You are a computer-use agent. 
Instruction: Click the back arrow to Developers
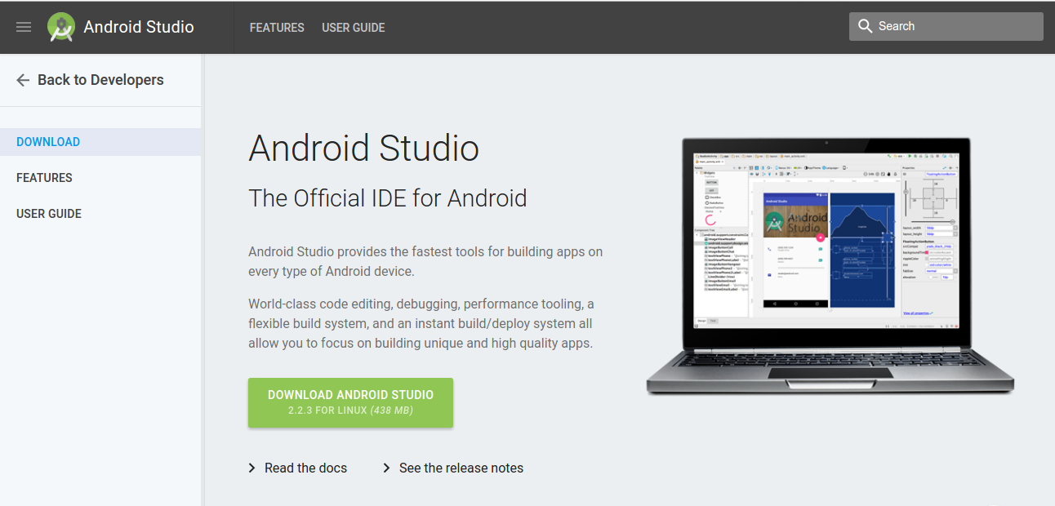(22, 79)
